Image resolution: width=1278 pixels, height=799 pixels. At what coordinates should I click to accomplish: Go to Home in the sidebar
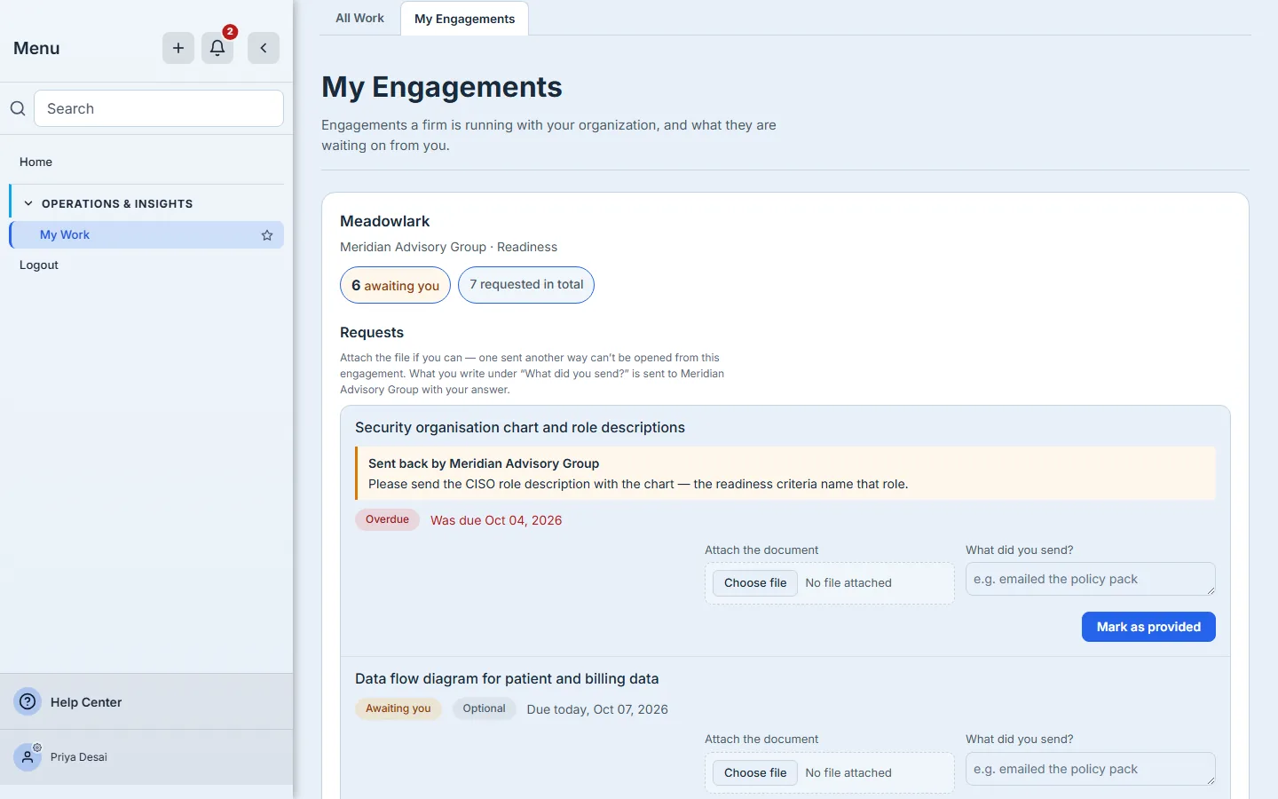35,162
